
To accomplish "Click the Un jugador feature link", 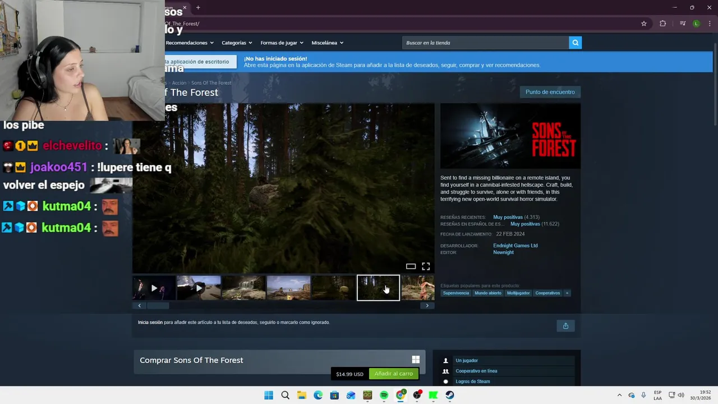I will tap(467, 361).
